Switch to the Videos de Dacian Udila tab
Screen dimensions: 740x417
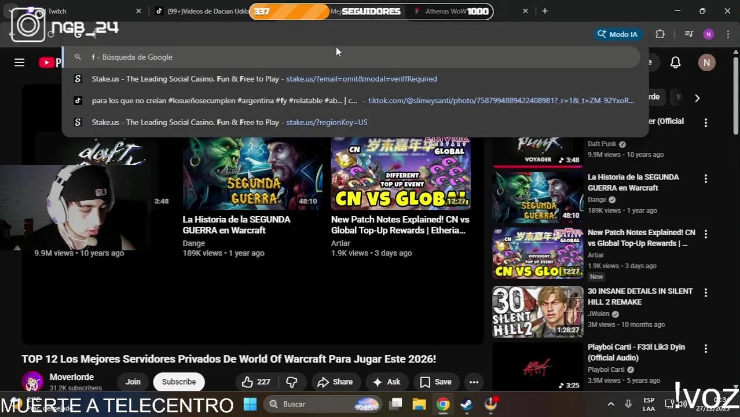[203, 11]
